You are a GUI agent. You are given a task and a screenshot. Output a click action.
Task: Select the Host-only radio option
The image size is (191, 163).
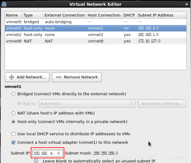[x=14, y=122]
